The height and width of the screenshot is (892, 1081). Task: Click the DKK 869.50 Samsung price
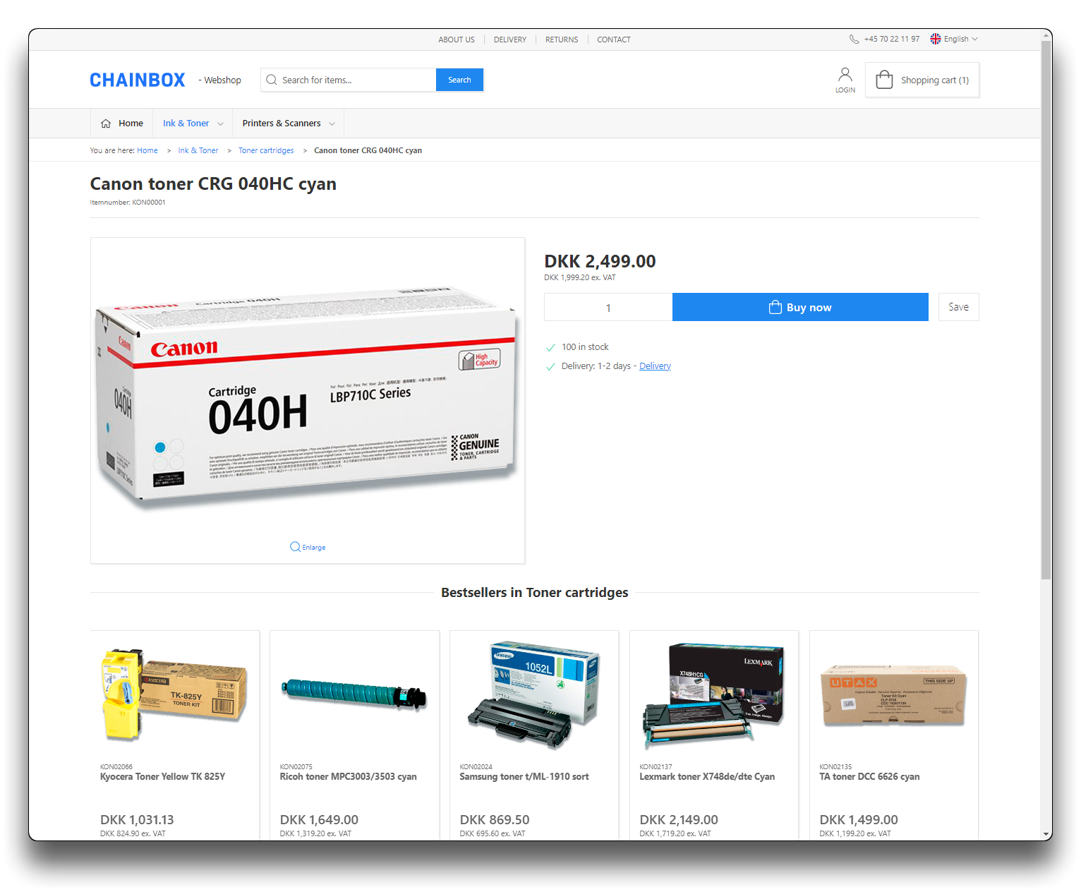click(x=495, y=820)
